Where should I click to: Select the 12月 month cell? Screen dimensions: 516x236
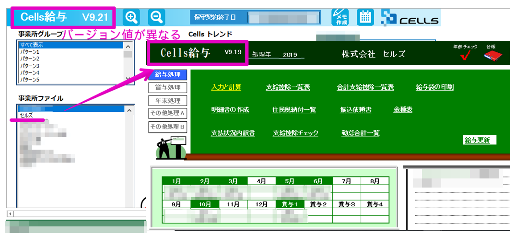point(261,204)
